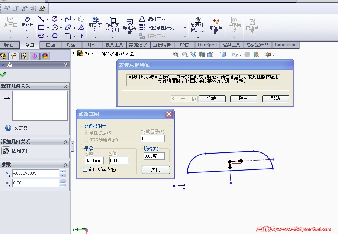Open the DisplayManager tab
This screenshot has width=338, height=234.
(x=45, y=56)
